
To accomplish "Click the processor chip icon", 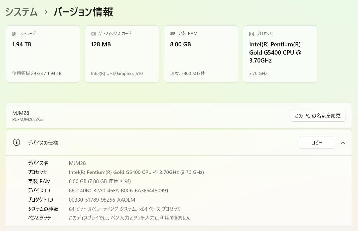I will 251,34.
